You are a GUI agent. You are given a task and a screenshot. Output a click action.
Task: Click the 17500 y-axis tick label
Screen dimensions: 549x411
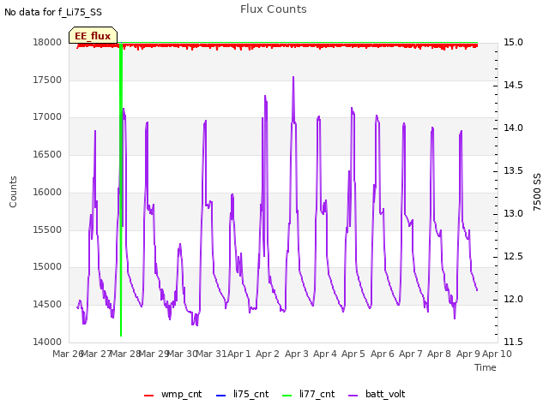point(47,80)
